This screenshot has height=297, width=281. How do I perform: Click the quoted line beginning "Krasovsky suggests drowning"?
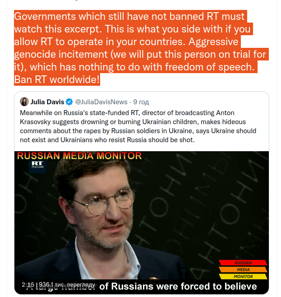133,122
